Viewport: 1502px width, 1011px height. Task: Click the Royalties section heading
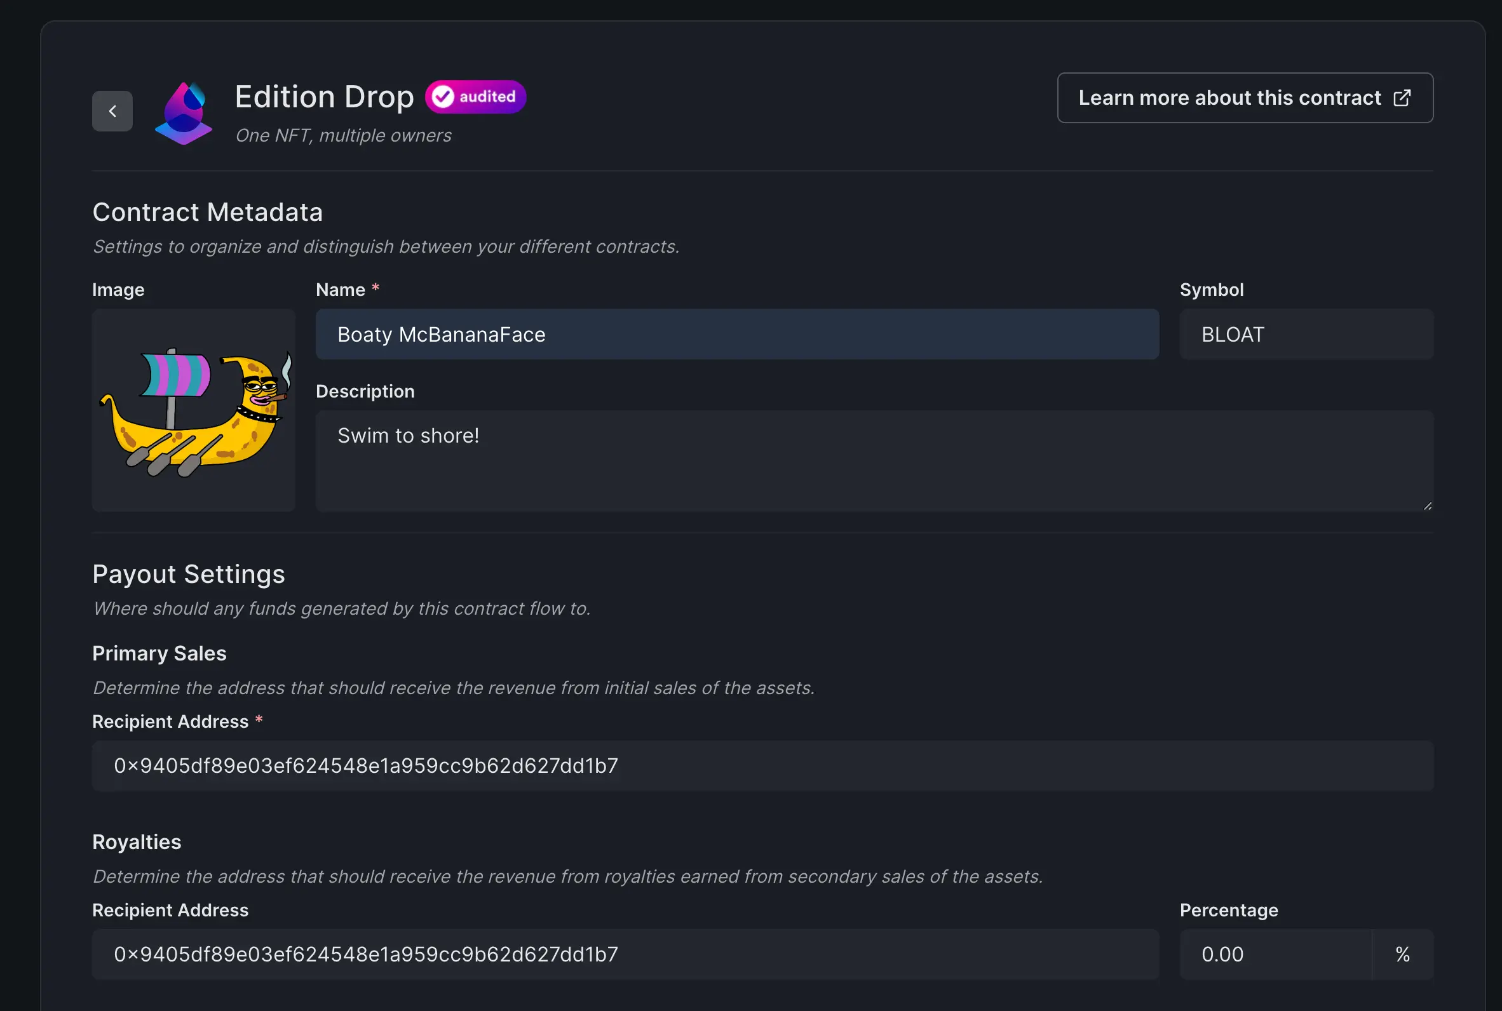click(137, 841)
